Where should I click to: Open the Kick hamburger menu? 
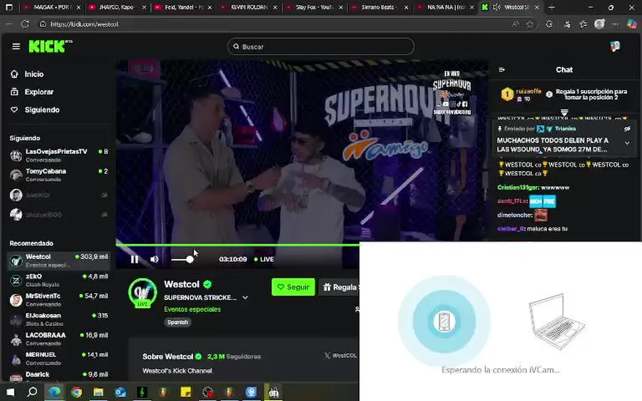coord(16,47)
